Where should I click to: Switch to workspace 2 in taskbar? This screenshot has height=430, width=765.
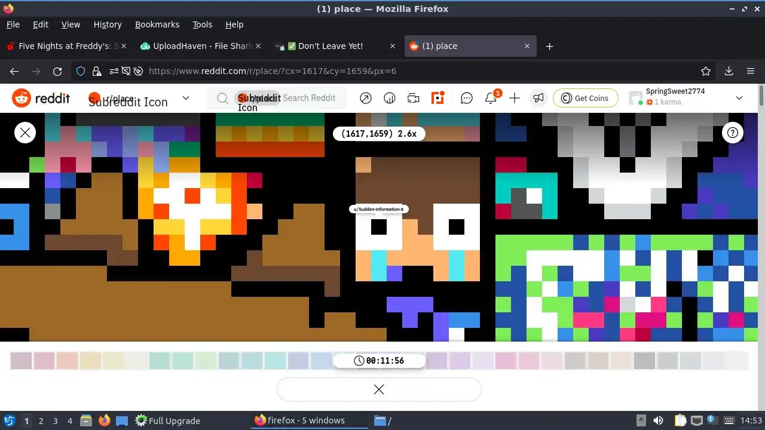point(41,420)
